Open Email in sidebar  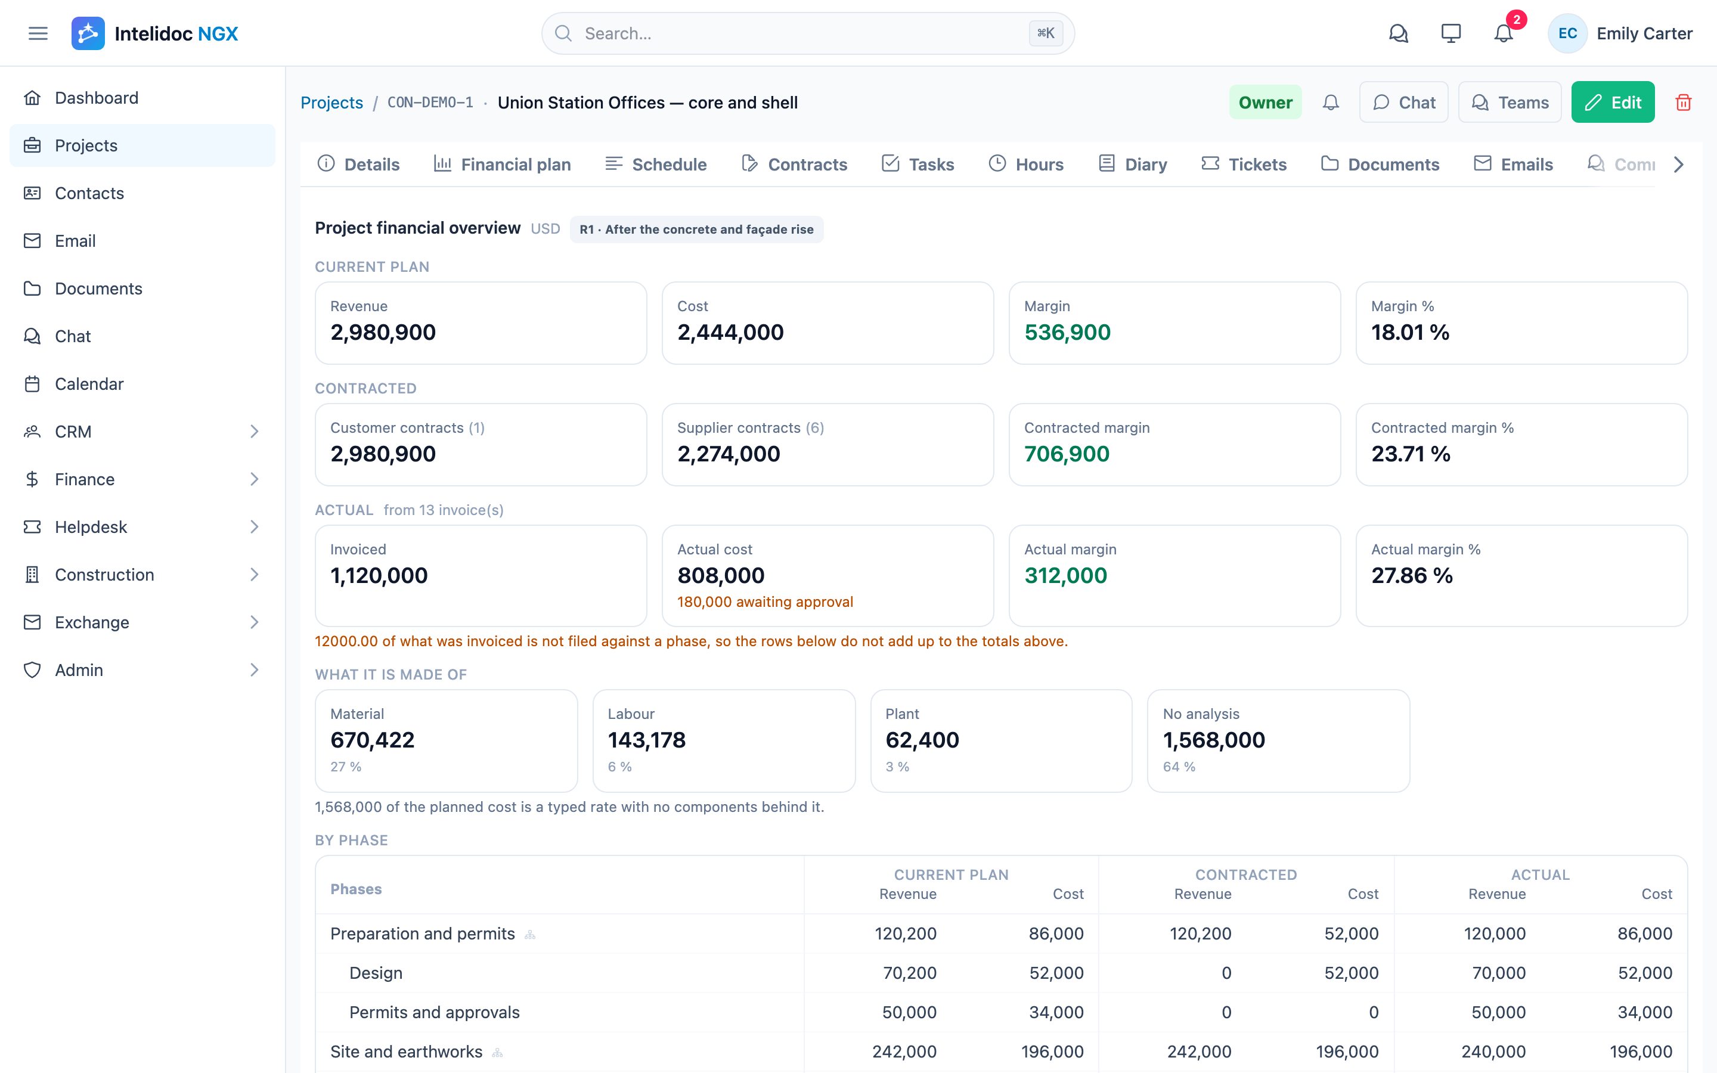point(142,241)
